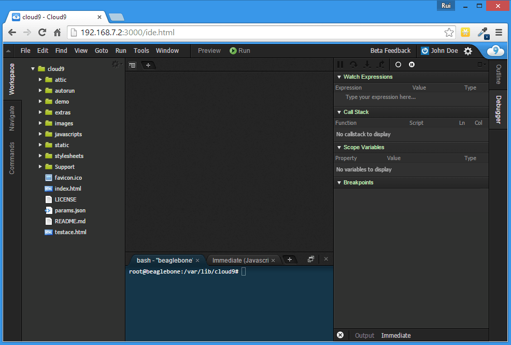Collapse the Watch Expressions section

click(339, 77)
